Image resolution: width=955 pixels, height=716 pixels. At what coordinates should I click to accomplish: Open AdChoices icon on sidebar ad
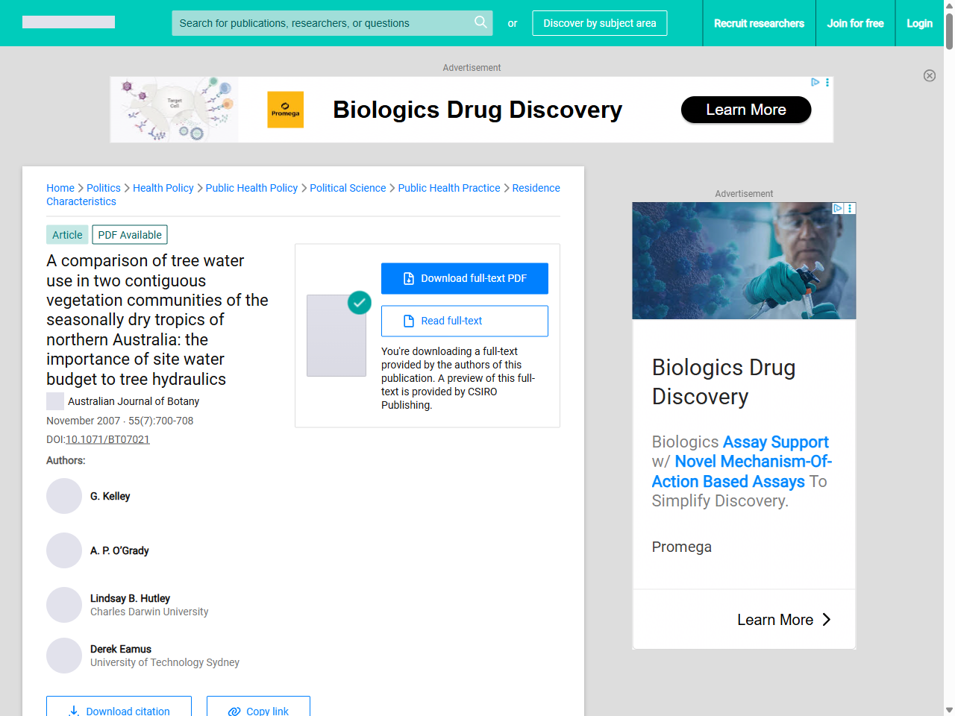click(838, 208)
